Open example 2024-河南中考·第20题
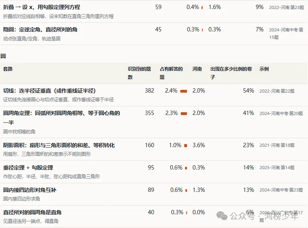 (281, 113)
